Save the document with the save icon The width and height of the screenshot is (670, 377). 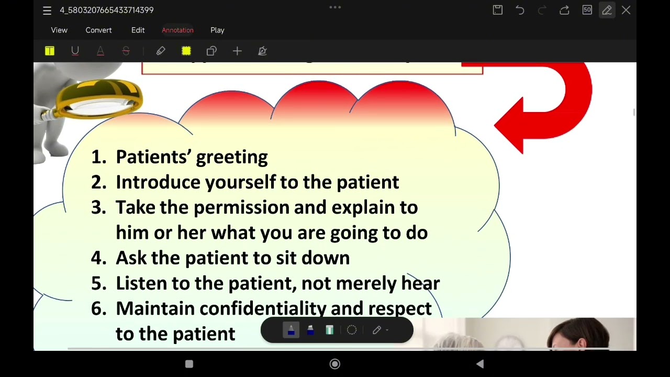coord(498,10)
